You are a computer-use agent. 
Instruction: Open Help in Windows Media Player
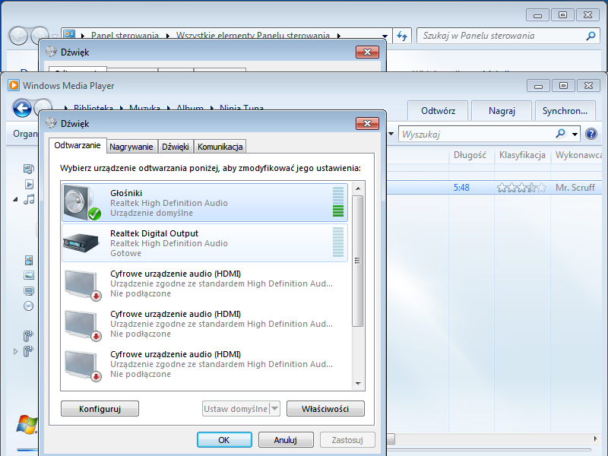pyautogui.click(x=591, y=135)
